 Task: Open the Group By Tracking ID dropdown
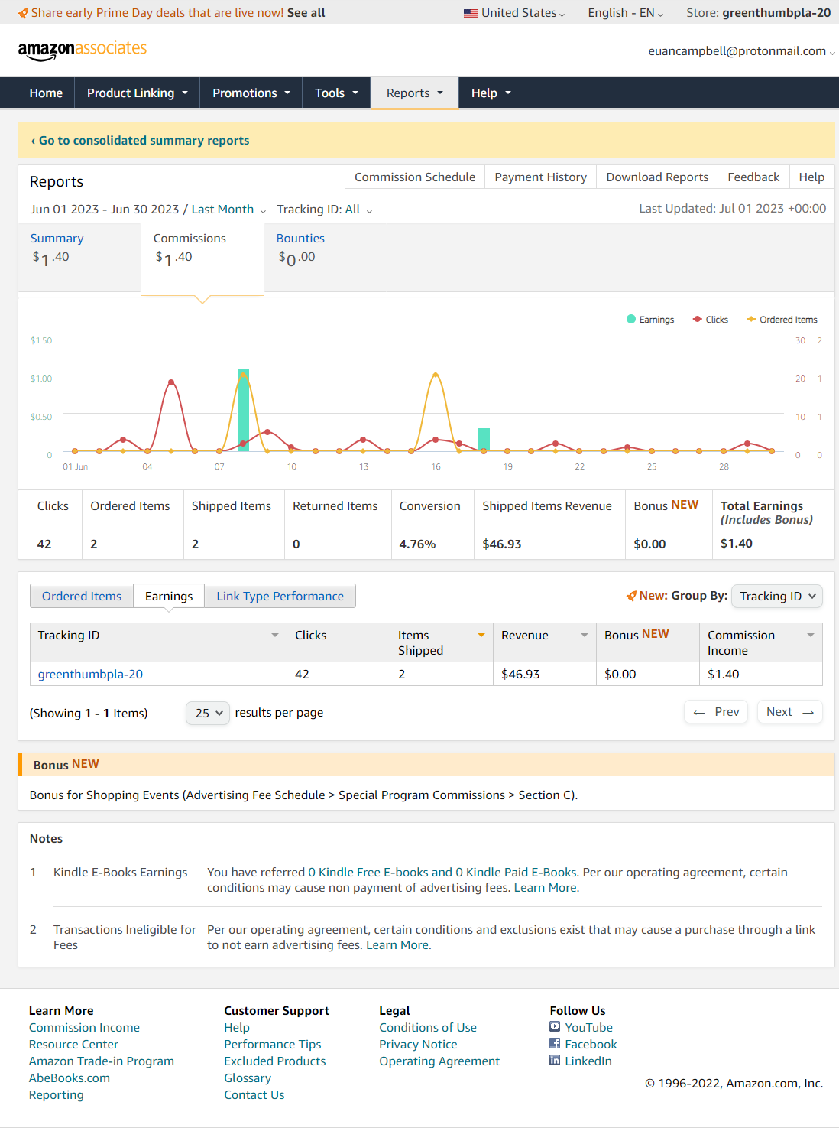777,596
